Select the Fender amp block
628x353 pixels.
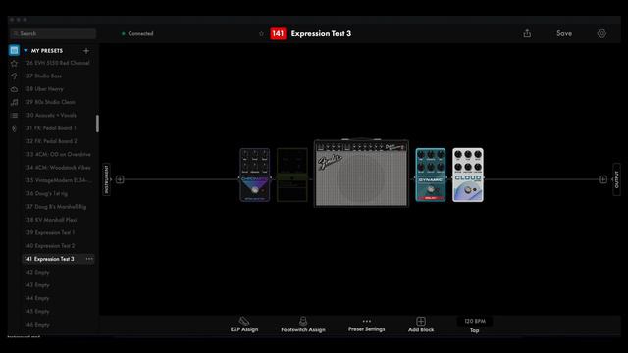[x=361, y=173]
